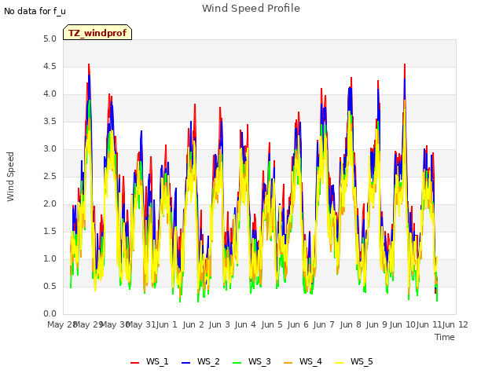Click the 0.5 y-axis tick label
Viewport: 503px width, 377px height.
pos(50,286)
